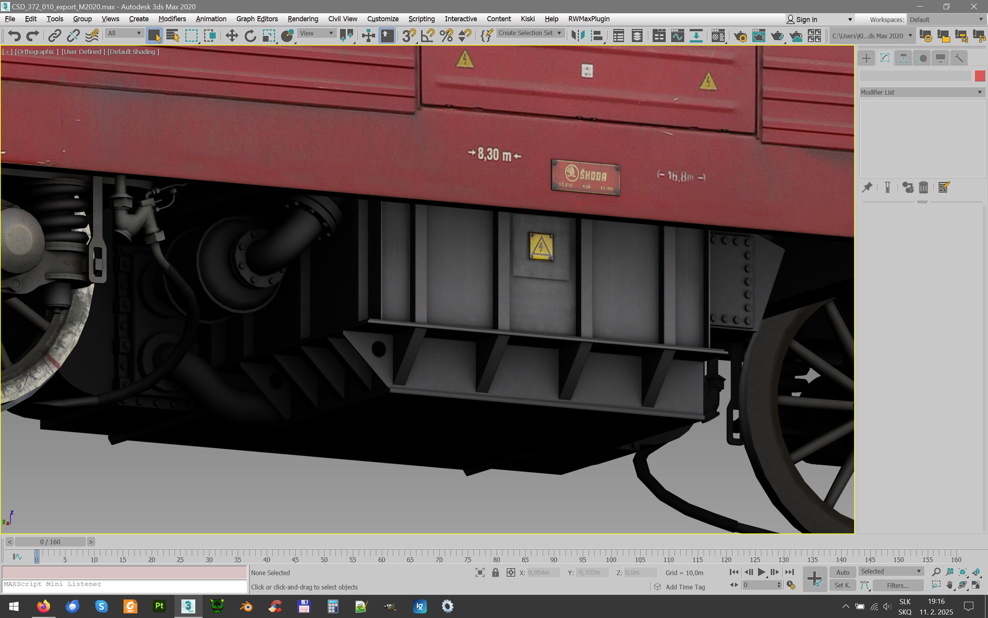This screenshot has width=988, height=618.
Task: Click the Filters... button
Action: pos(898,586)
